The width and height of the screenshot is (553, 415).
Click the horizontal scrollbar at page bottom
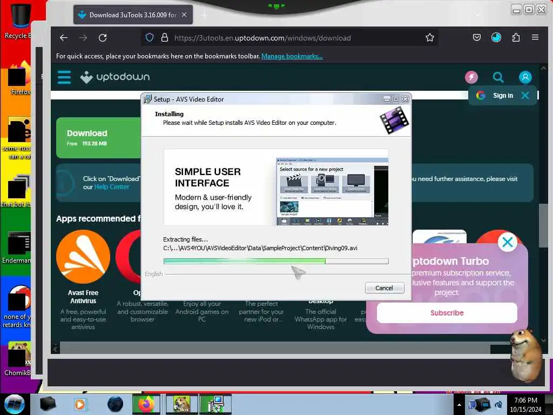pos(275,349)
